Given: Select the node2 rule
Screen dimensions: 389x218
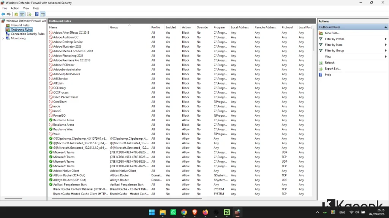Looking at the screenshot, I should [57, 111].
